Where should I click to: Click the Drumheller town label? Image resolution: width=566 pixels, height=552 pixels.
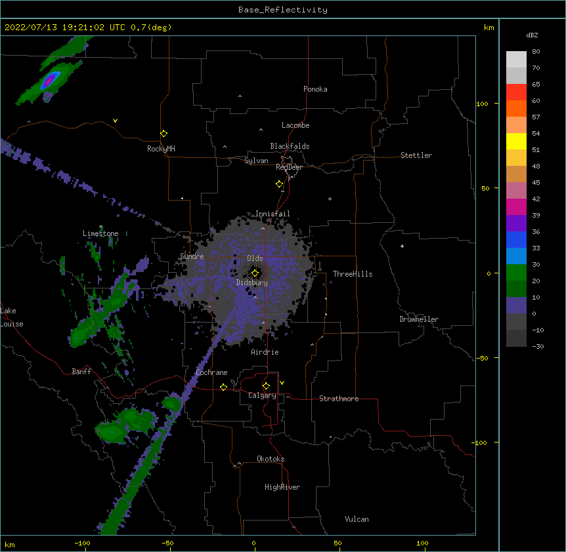419,319
